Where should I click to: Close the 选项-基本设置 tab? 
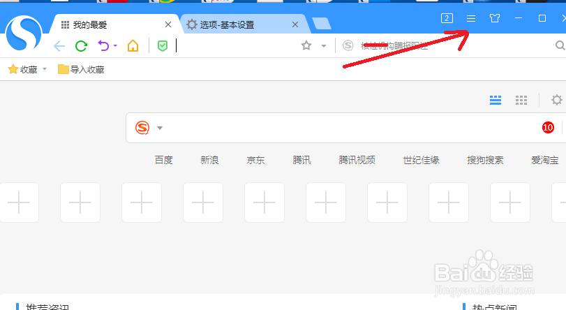click(x=295, y=24)
